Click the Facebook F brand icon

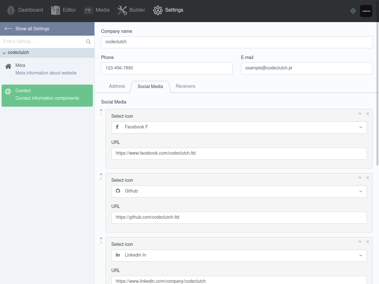tap(117, 127)
